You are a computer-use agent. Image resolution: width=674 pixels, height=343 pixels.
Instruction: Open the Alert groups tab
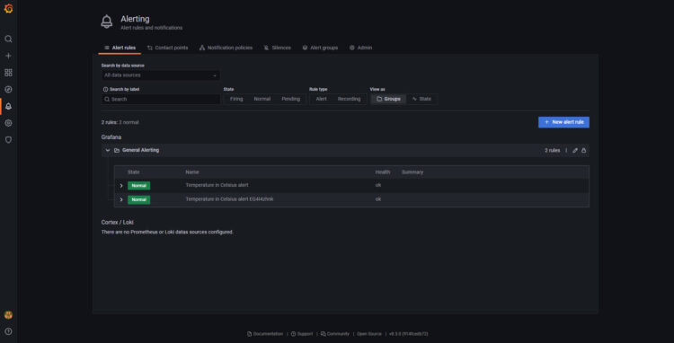(x=320, y=48)
